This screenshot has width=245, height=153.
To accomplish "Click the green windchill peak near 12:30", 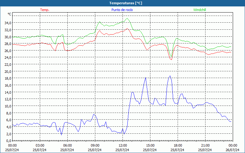I will 127,18.
